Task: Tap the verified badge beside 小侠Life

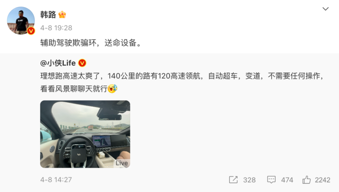Action: [x=82, y=63]
